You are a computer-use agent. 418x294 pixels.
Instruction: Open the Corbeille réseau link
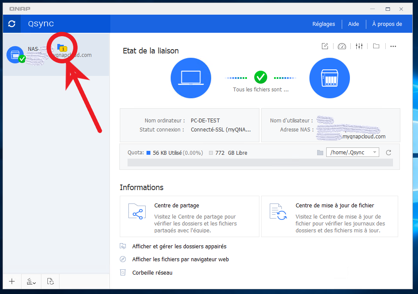click(152, 272)
